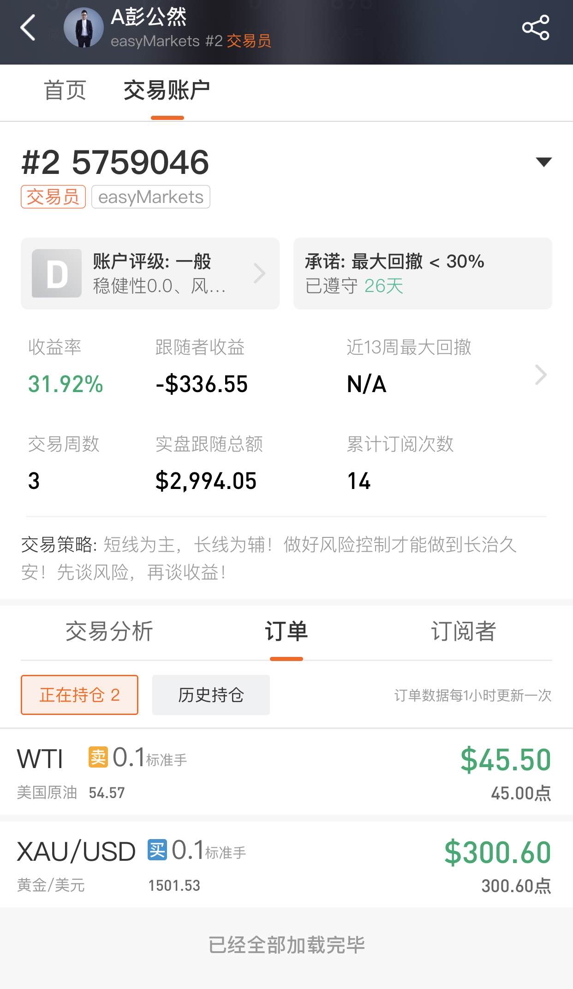Image resolution: width=573 pixels, height=989 pixels.
Task: Switch to the 首页 tab
Action: pos(65,90)
